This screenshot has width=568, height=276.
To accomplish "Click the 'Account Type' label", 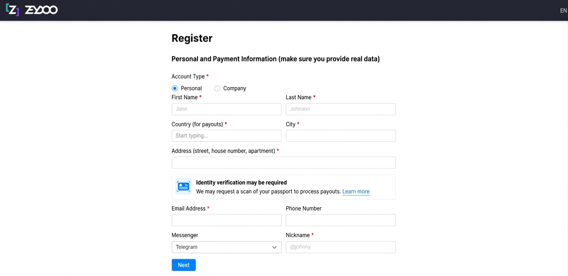I will click(x=188, y=76).
